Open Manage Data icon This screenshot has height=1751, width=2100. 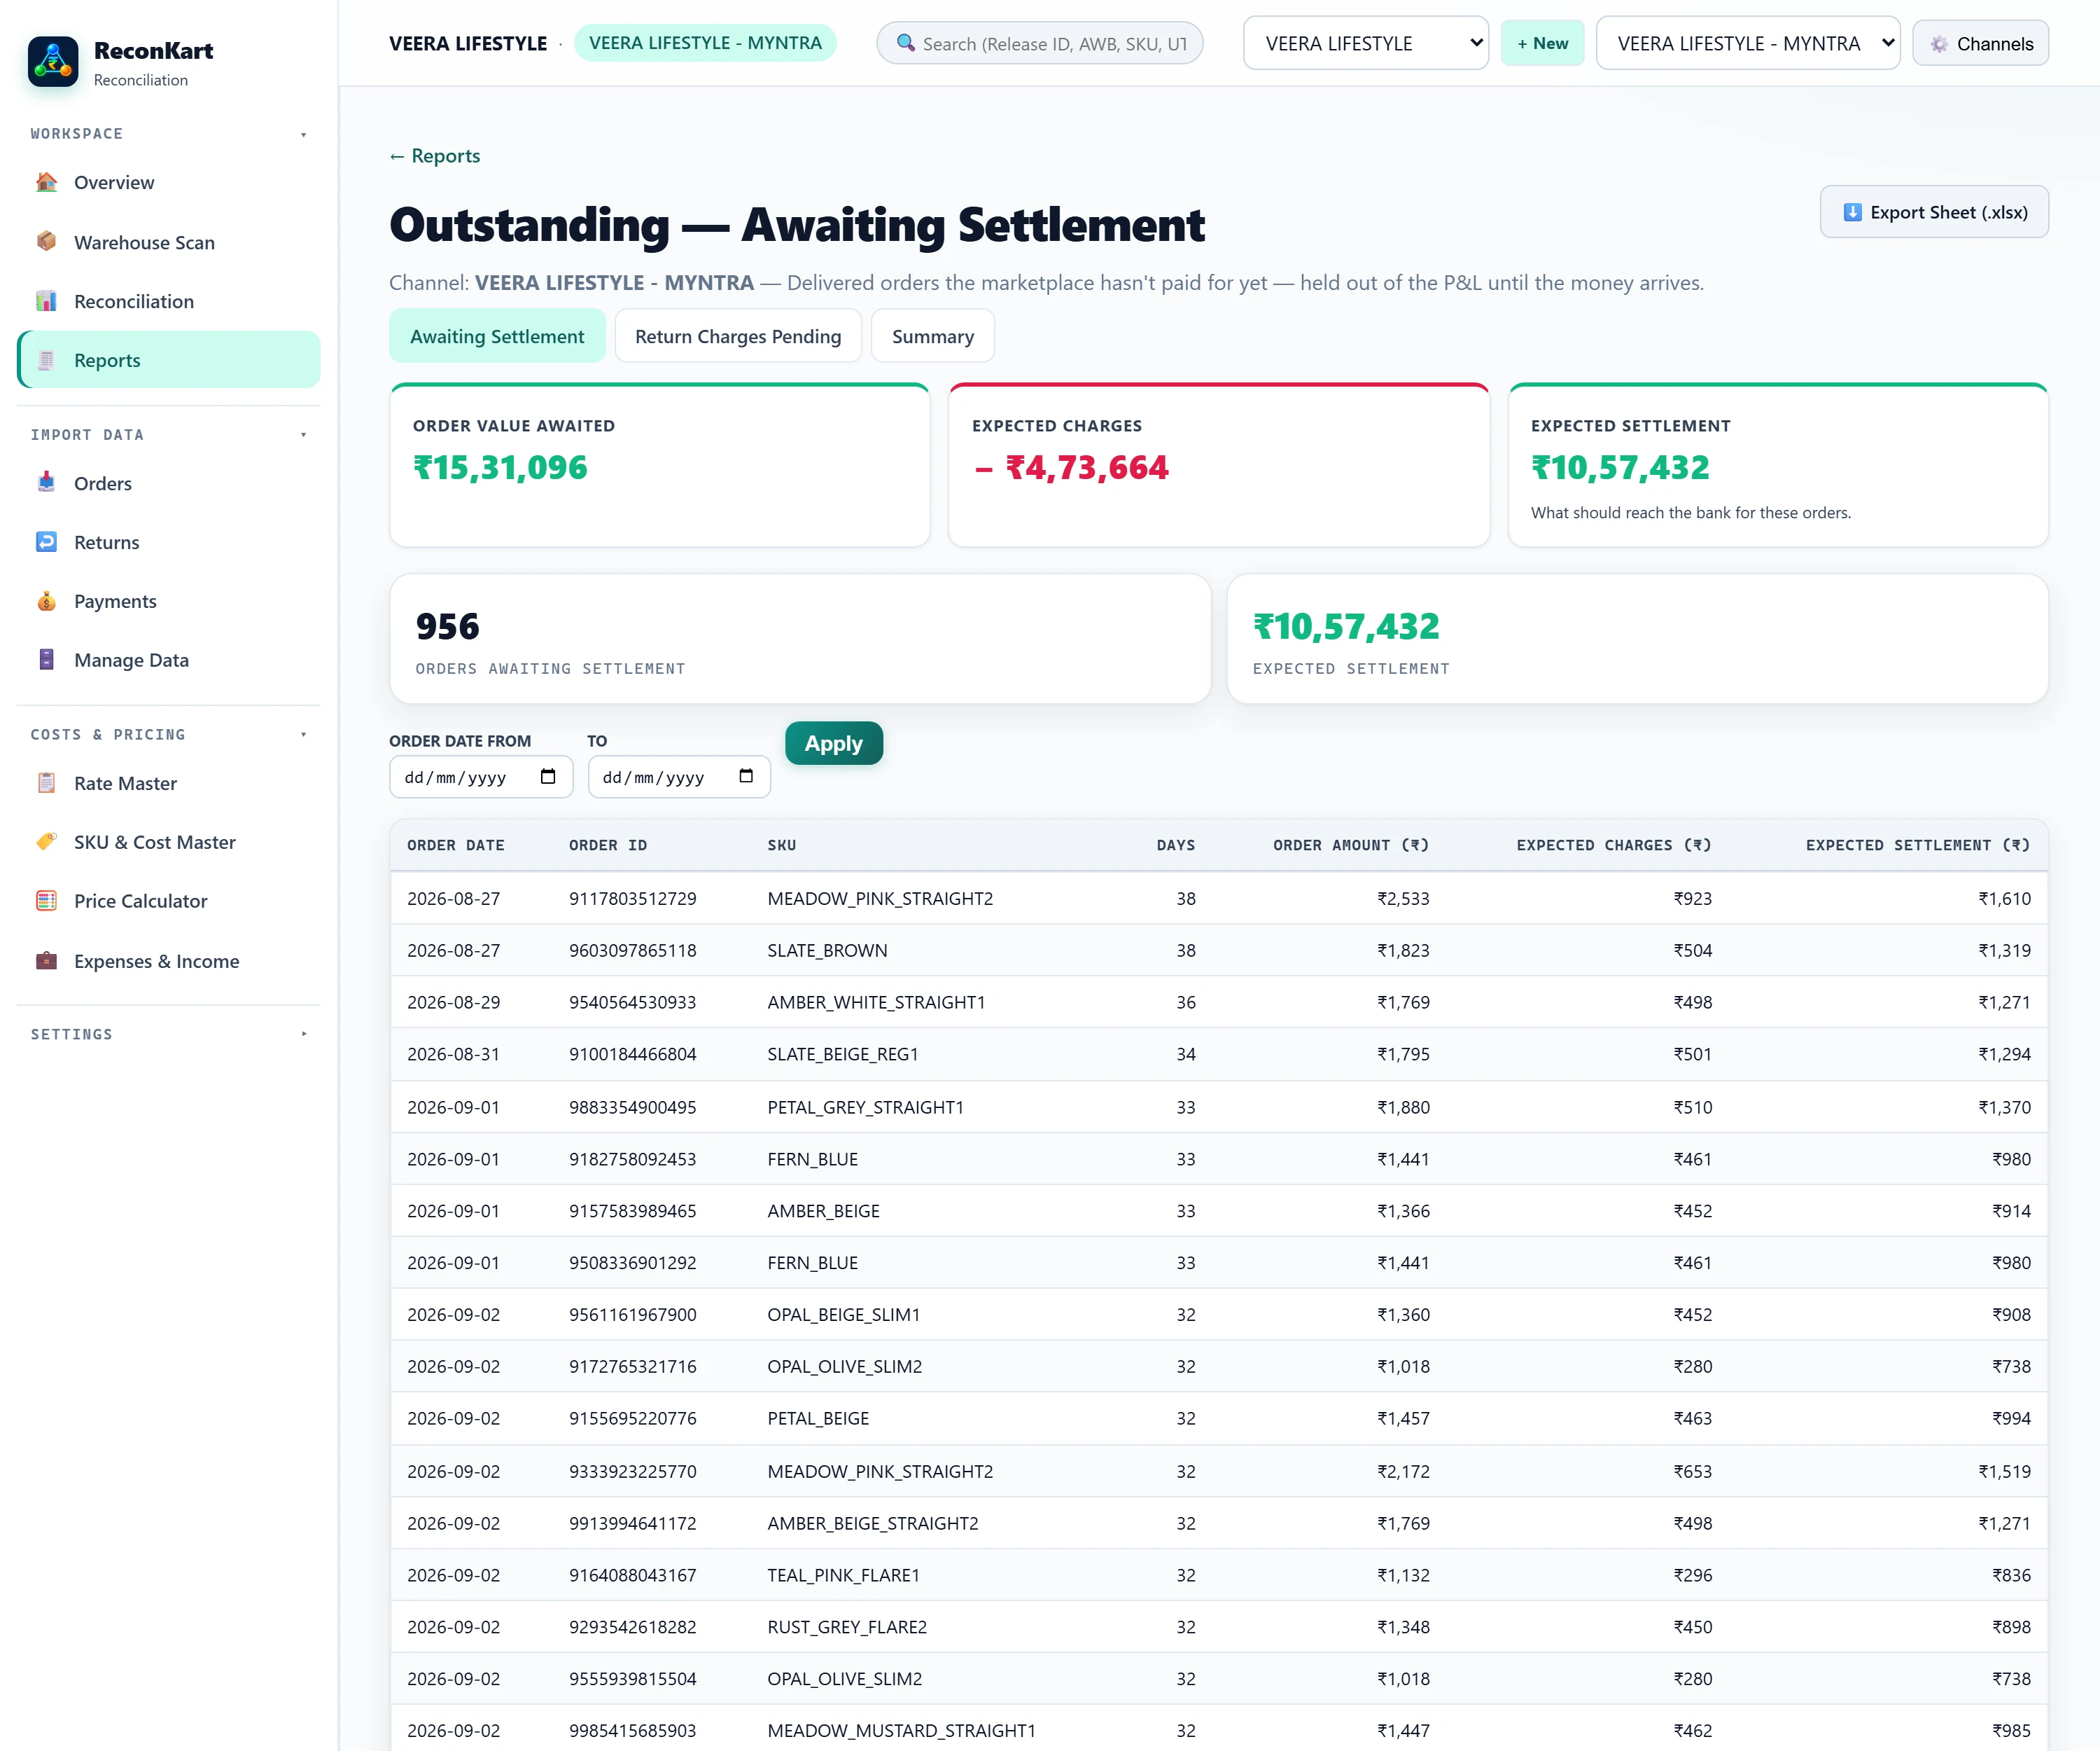point(46,659)
